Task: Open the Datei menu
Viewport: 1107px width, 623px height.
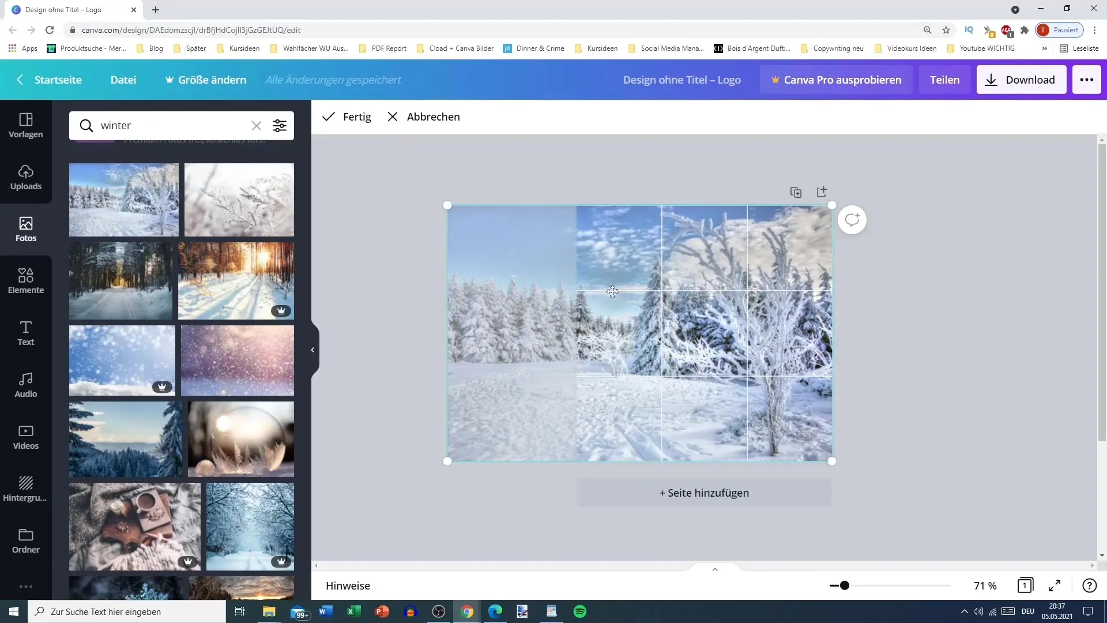Action: [x=123, y=80]
